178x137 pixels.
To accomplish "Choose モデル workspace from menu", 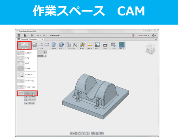I will point(27,58).
